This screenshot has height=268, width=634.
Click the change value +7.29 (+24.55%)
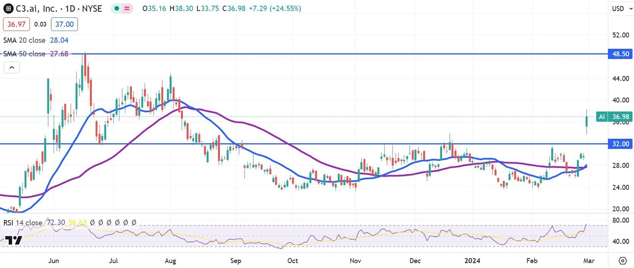point(274,8)
